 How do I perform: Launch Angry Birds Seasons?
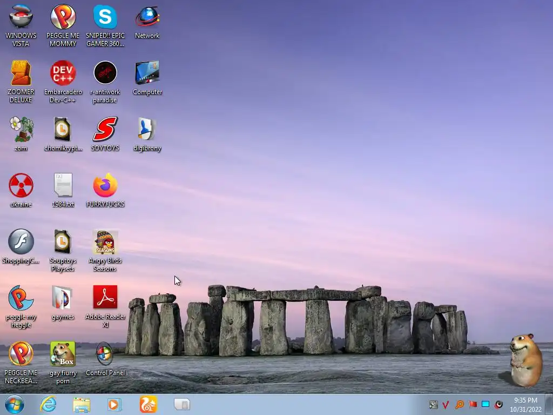(105, 251)
